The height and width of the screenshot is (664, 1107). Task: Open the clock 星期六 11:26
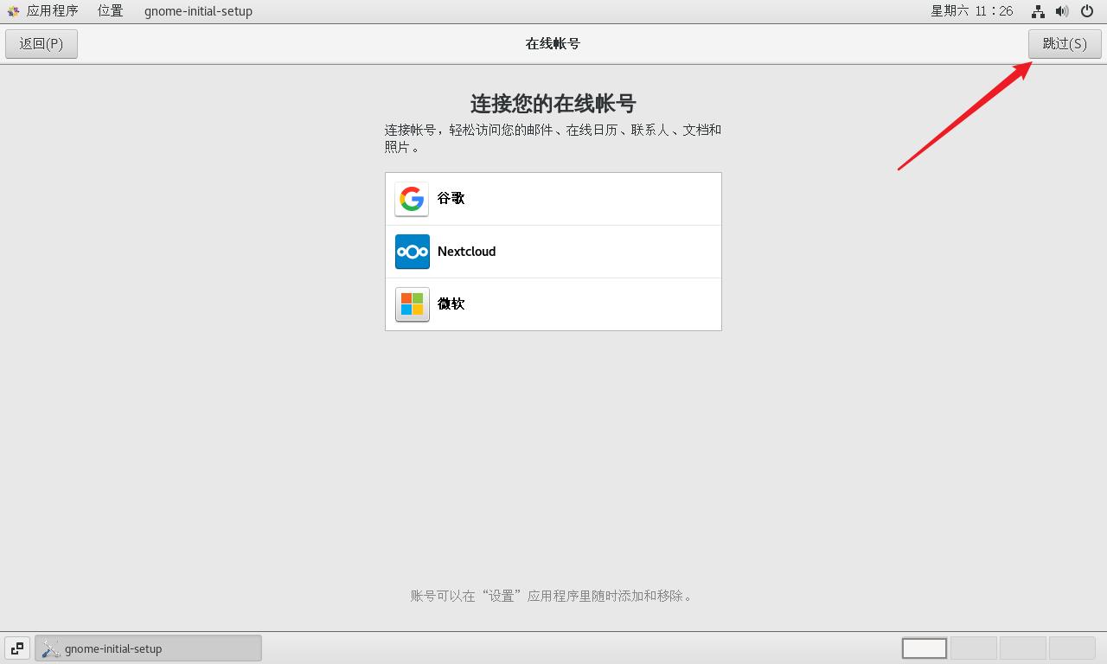pos(972,11)
